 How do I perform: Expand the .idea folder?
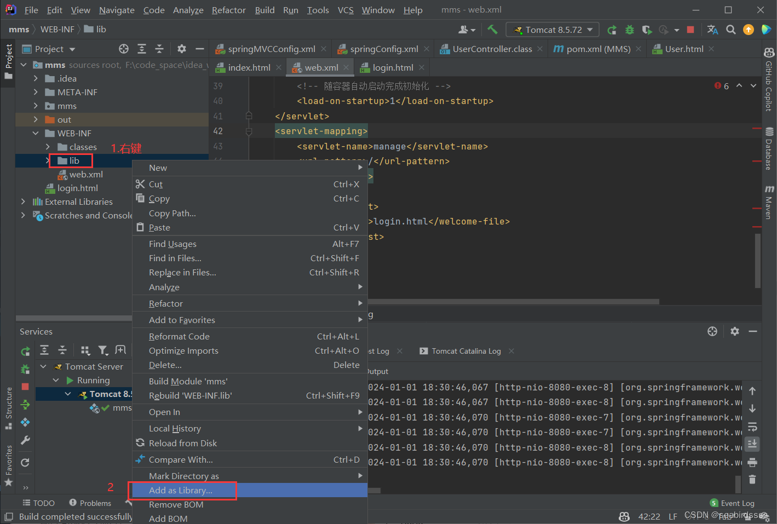click(36, 78)
